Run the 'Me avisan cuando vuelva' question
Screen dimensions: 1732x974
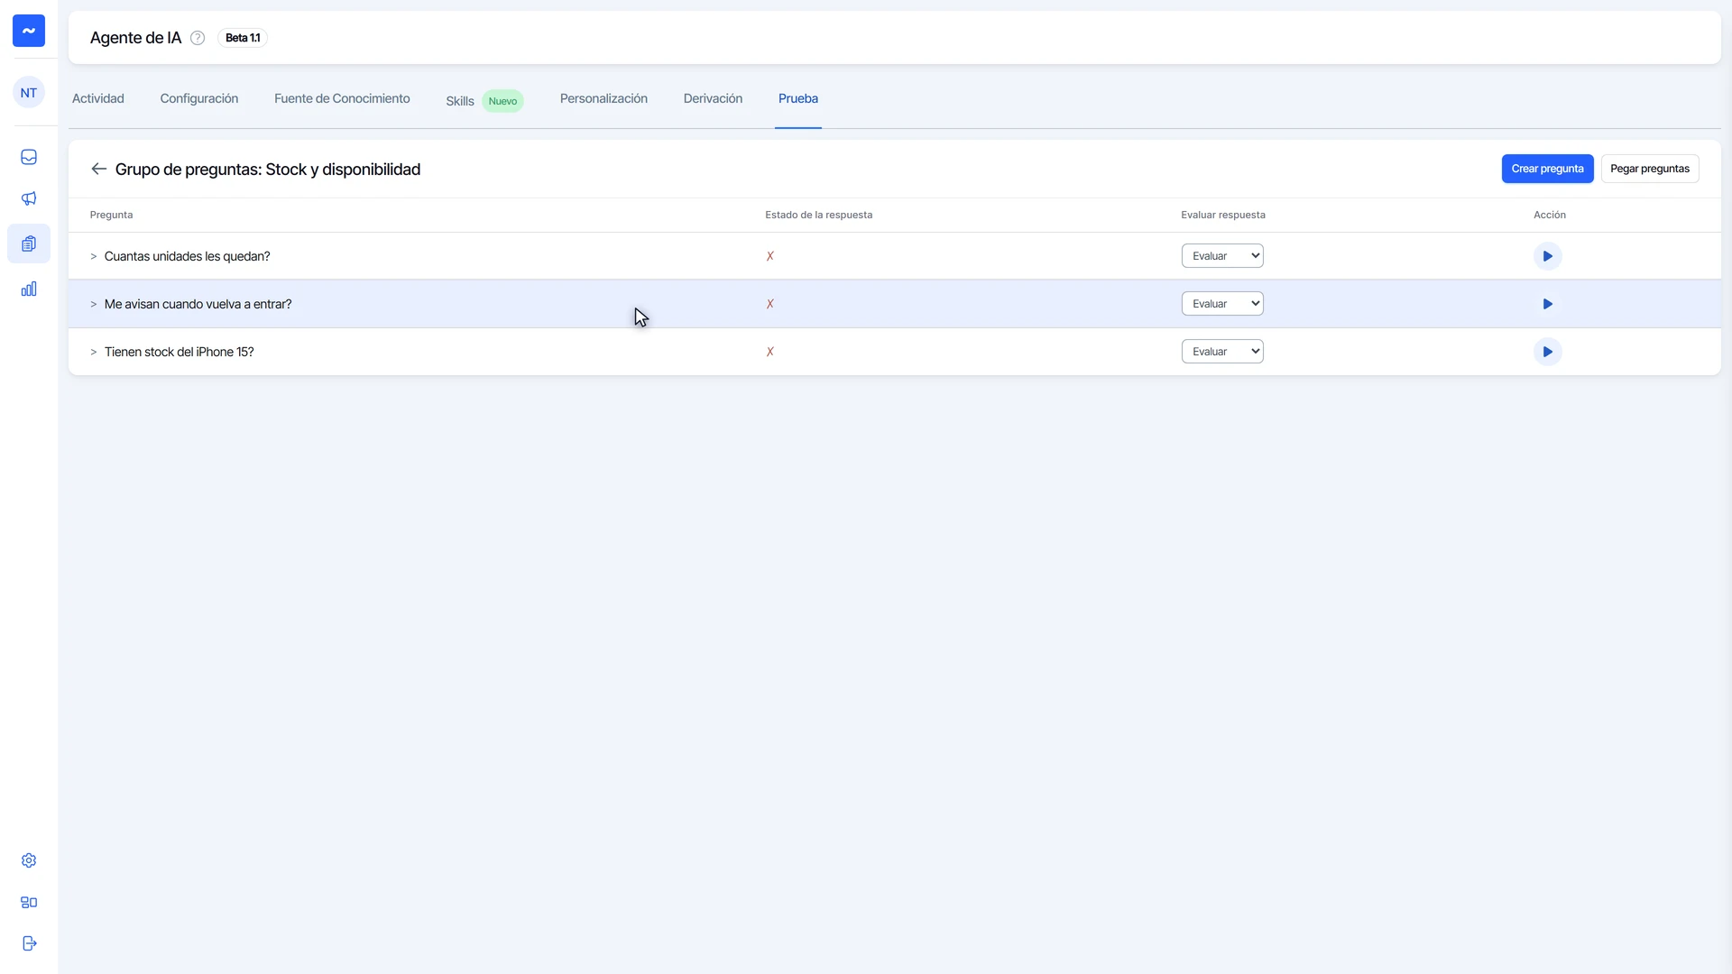coord(1547,304)
